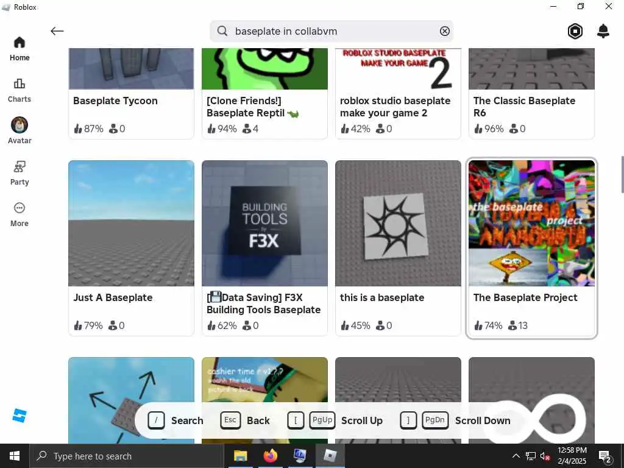Open the 'this is a baseplate' thumbnail
This screenshot has width=624, height=468.
398,223
